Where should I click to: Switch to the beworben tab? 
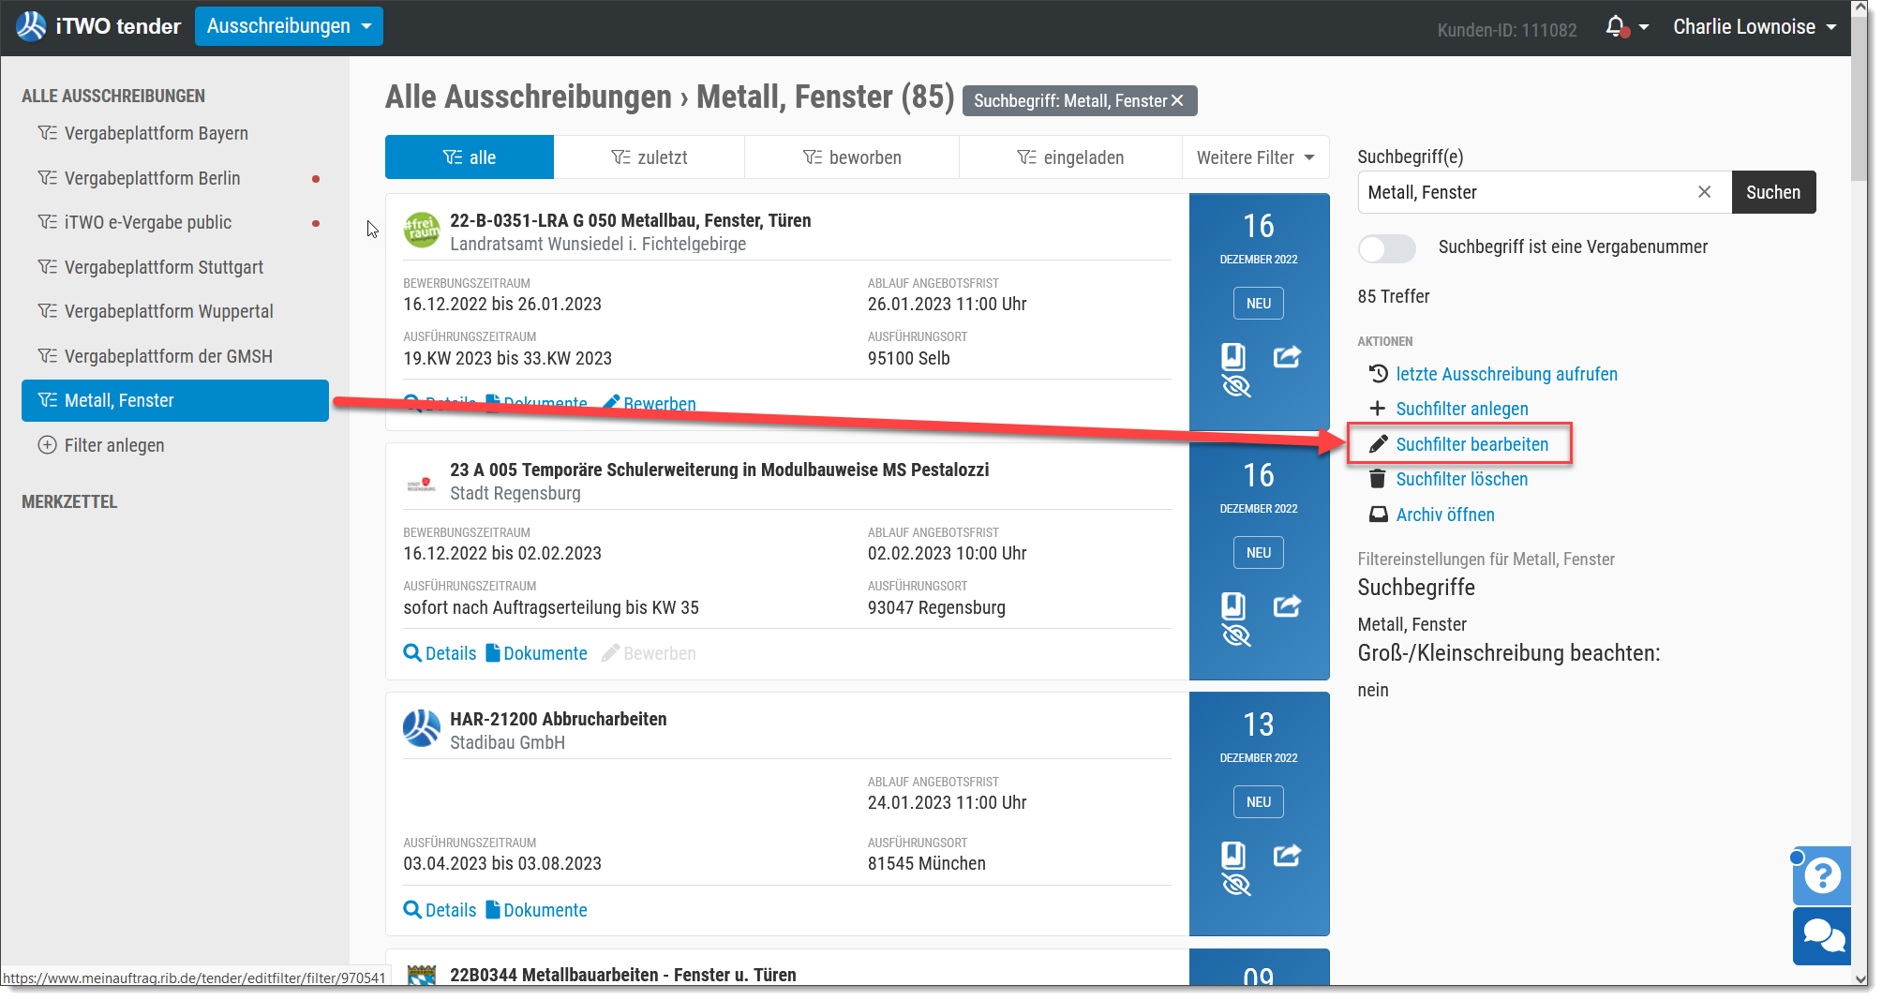852,157
